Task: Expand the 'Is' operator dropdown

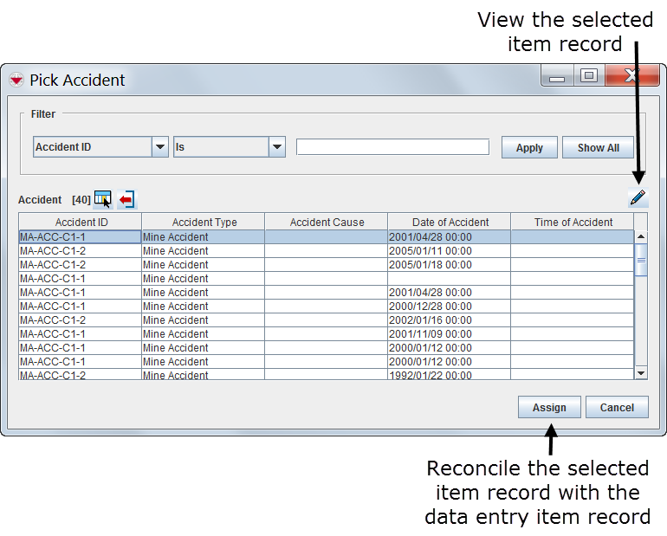Action: click(x=276, y=147)
